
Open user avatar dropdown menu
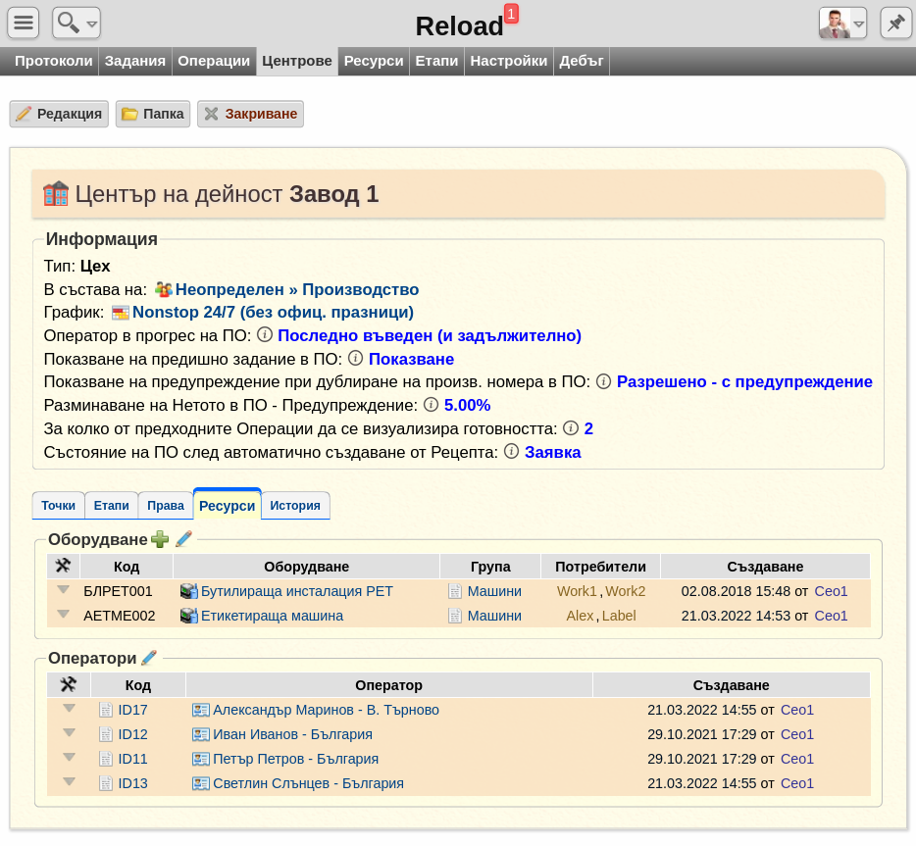pos(842,23)
